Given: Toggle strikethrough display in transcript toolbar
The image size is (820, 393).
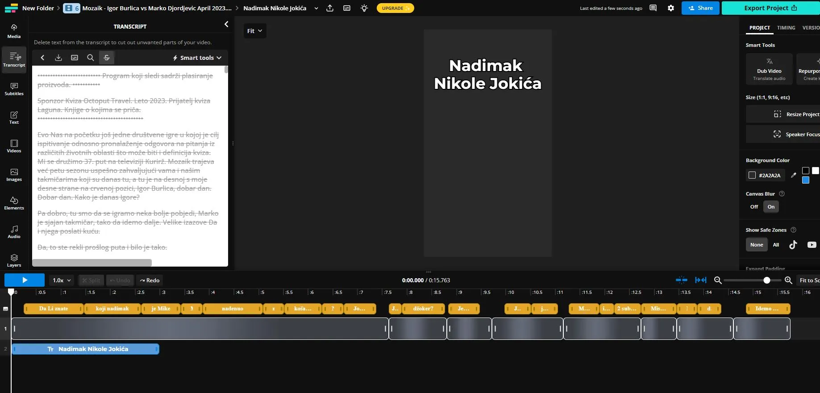Looking at the screenshot, I should (106, 58).
